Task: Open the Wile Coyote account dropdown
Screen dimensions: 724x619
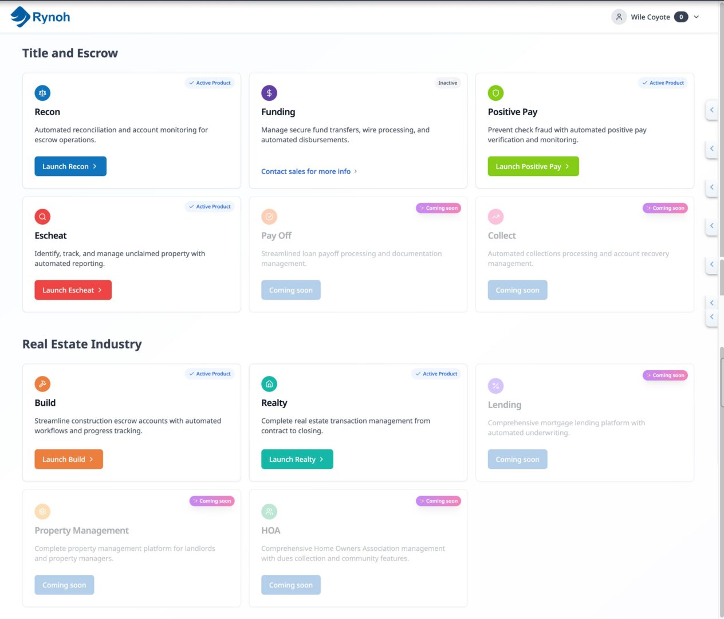Action: 697,17
